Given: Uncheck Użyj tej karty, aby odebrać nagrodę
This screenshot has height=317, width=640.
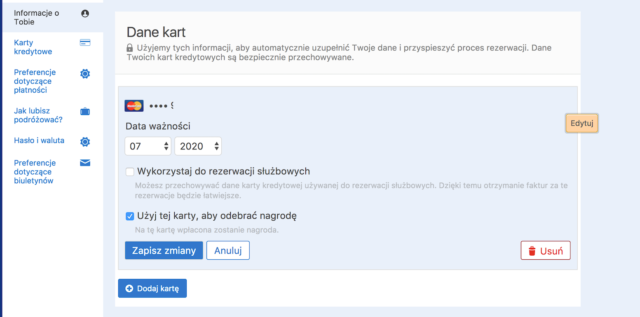Looking at the screenshot, I should 130,216.
